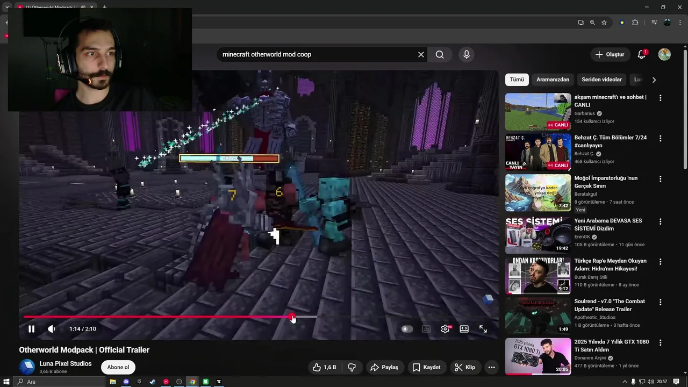Click the Apotheotic_Studios channel name

594,317
